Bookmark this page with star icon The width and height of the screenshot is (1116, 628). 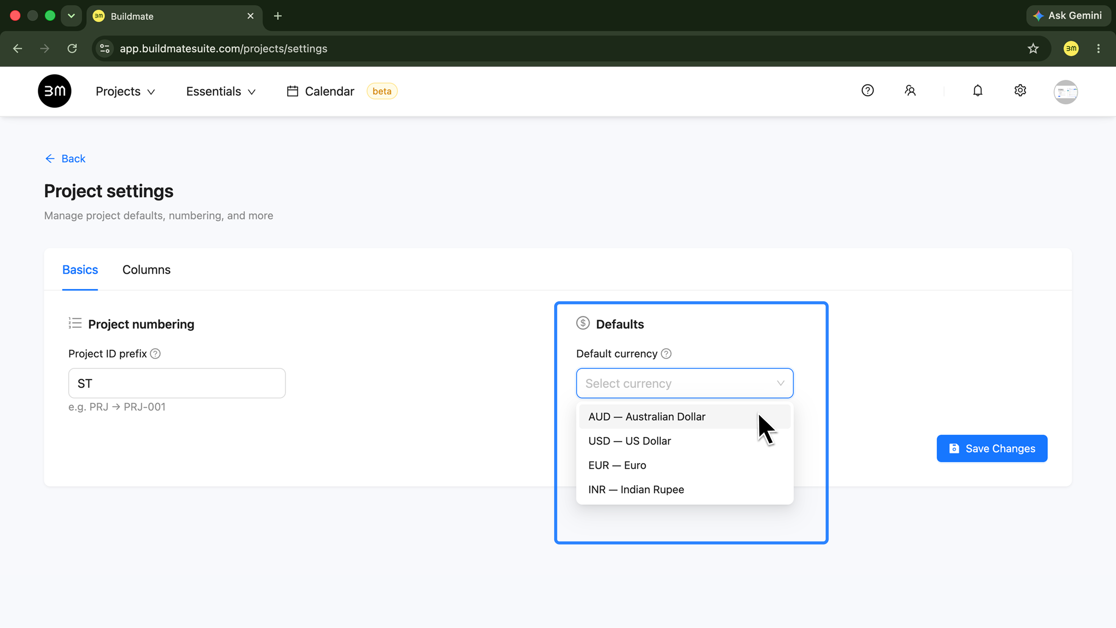click(x=1033, y=49)
